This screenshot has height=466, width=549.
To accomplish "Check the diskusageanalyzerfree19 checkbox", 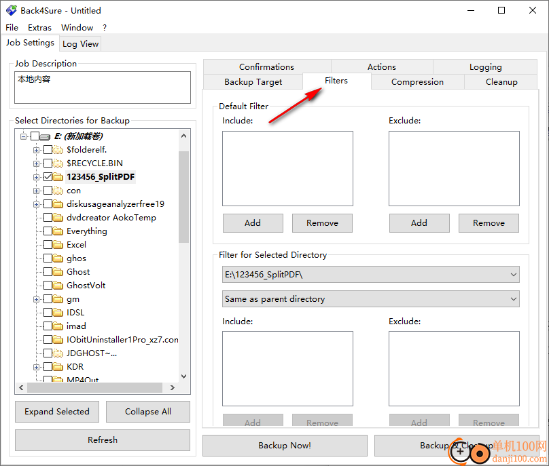I will (x=48, y=204).
